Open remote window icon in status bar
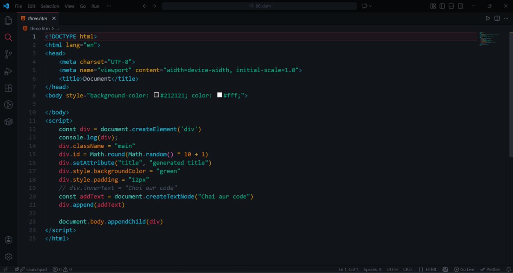 pyautogui.click(x=6, y=270)
